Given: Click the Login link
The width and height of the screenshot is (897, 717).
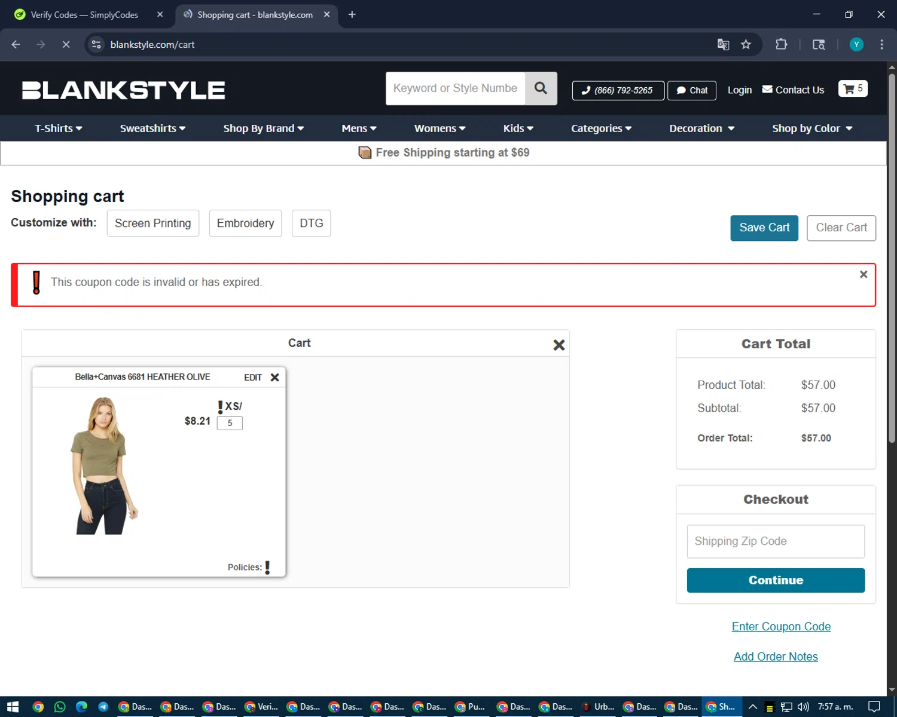Looking at the screenshot, I should point(740,90).
